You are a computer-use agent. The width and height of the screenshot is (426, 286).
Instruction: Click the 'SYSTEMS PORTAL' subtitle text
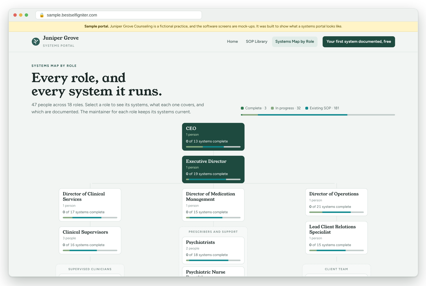coord(59,46)
